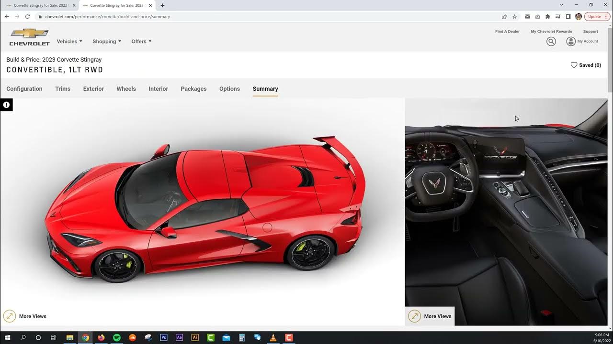
Task: Click the Find A Dealer link
Action: click(507, 32)
